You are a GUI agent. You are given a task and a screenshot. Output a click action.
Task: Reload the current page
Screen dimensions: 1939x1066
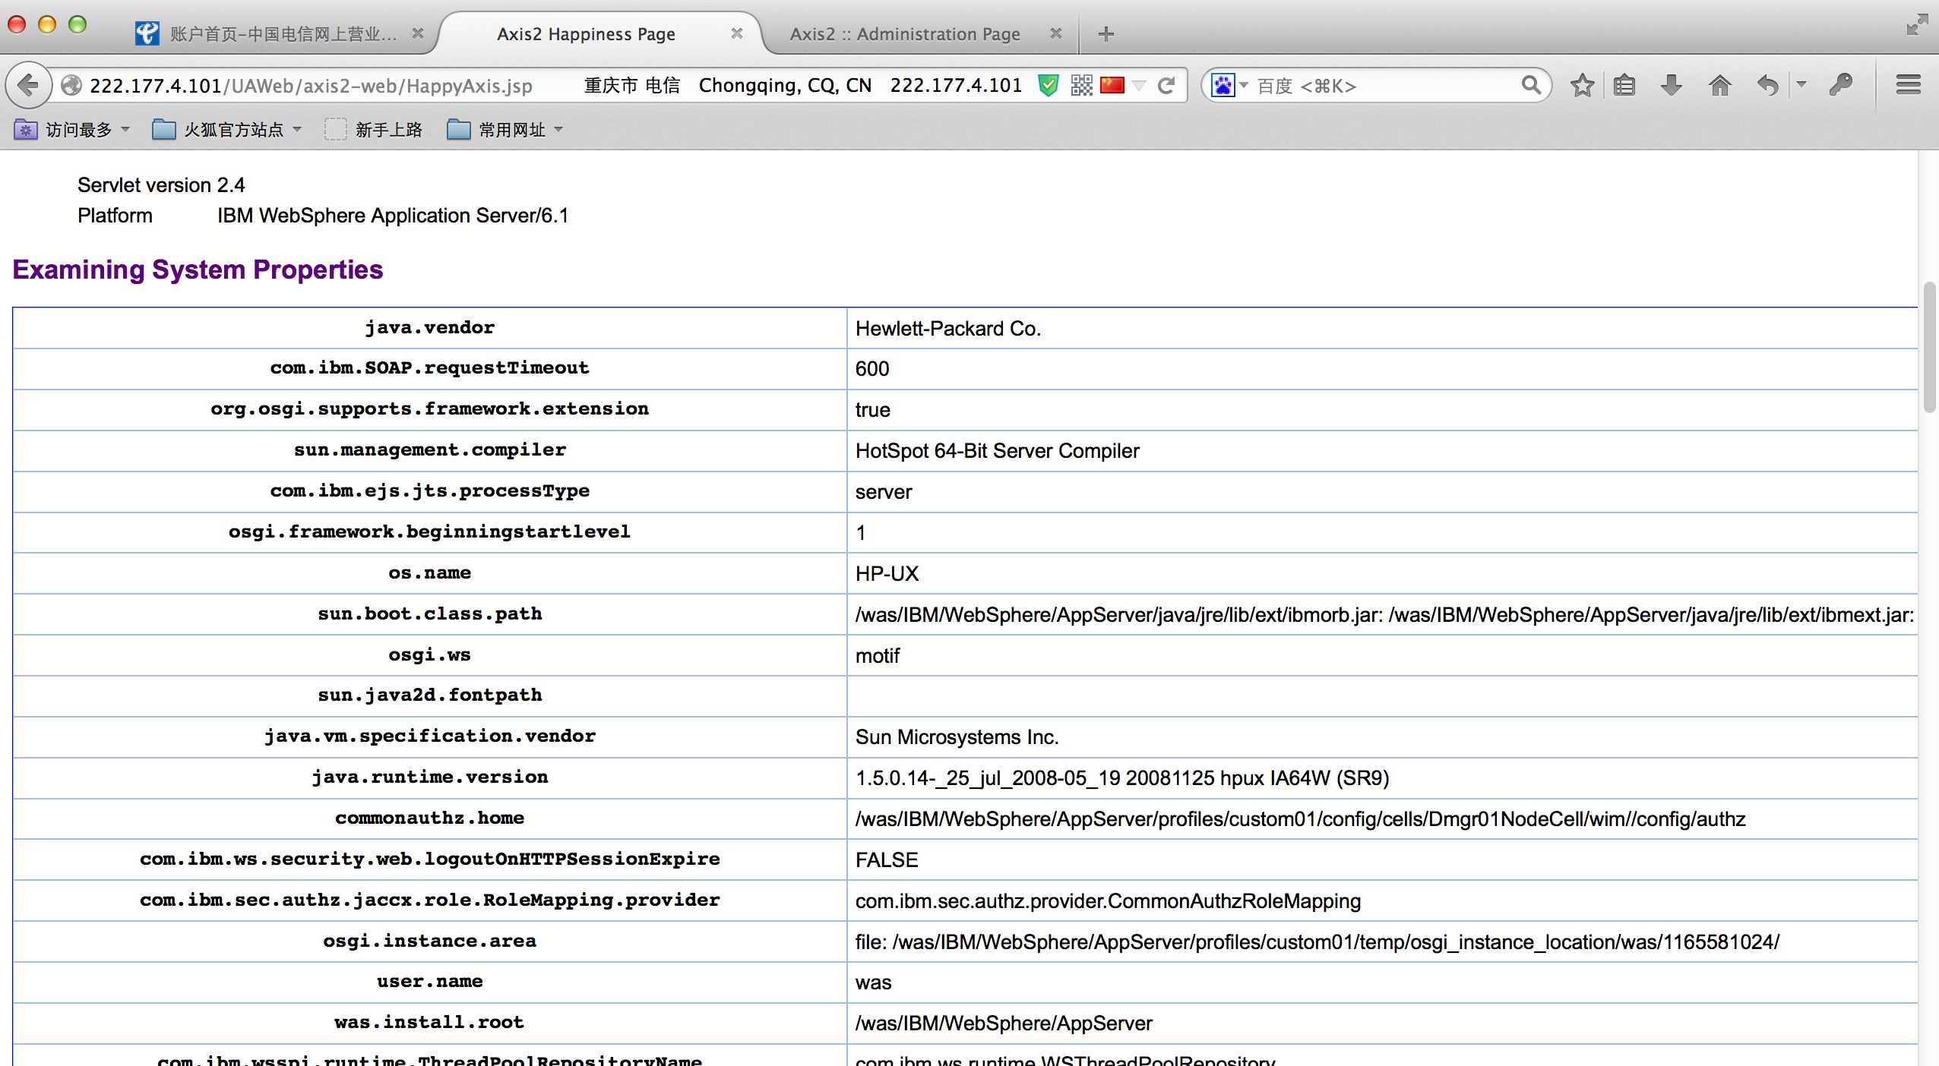[x=1167, y=85]
